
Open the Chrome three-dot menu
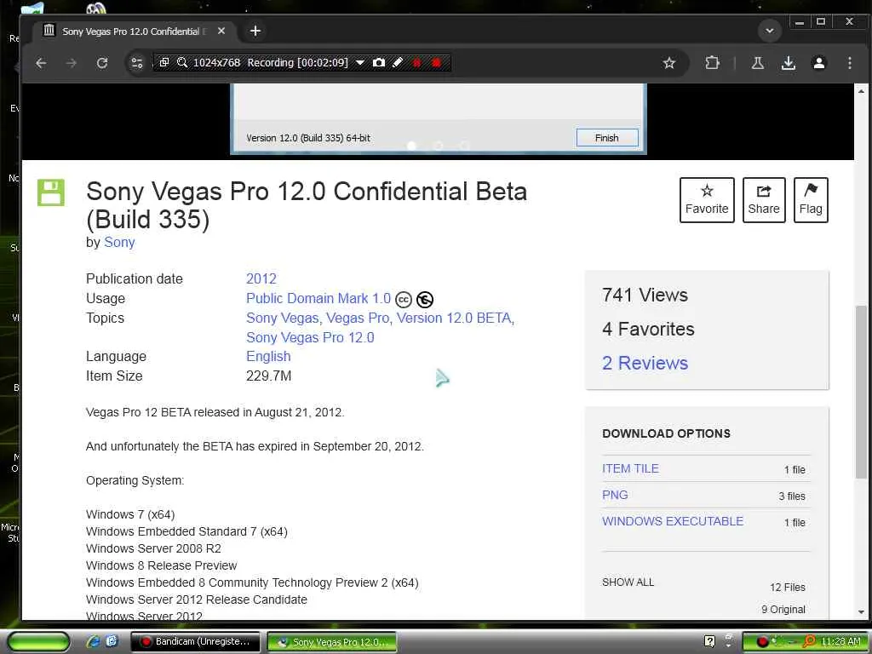pyautogui.click(x=849, y=63)
